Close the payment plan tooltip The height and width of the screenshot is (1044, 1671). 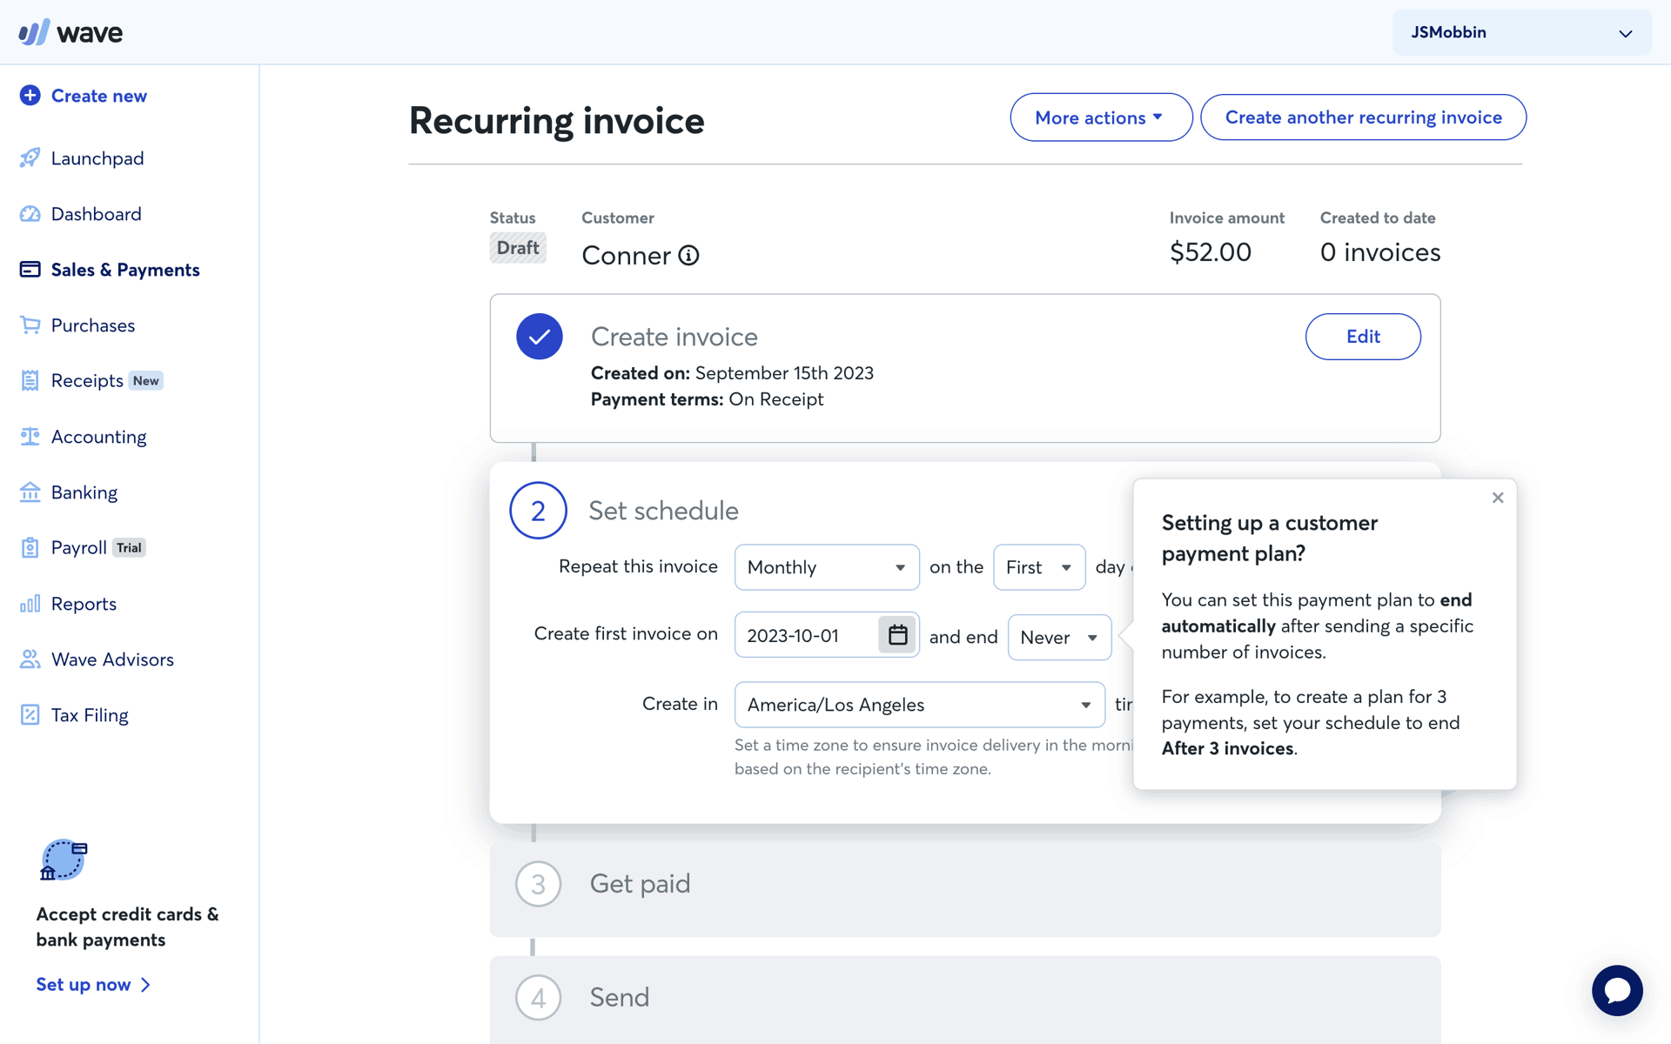click(1498, 498)
